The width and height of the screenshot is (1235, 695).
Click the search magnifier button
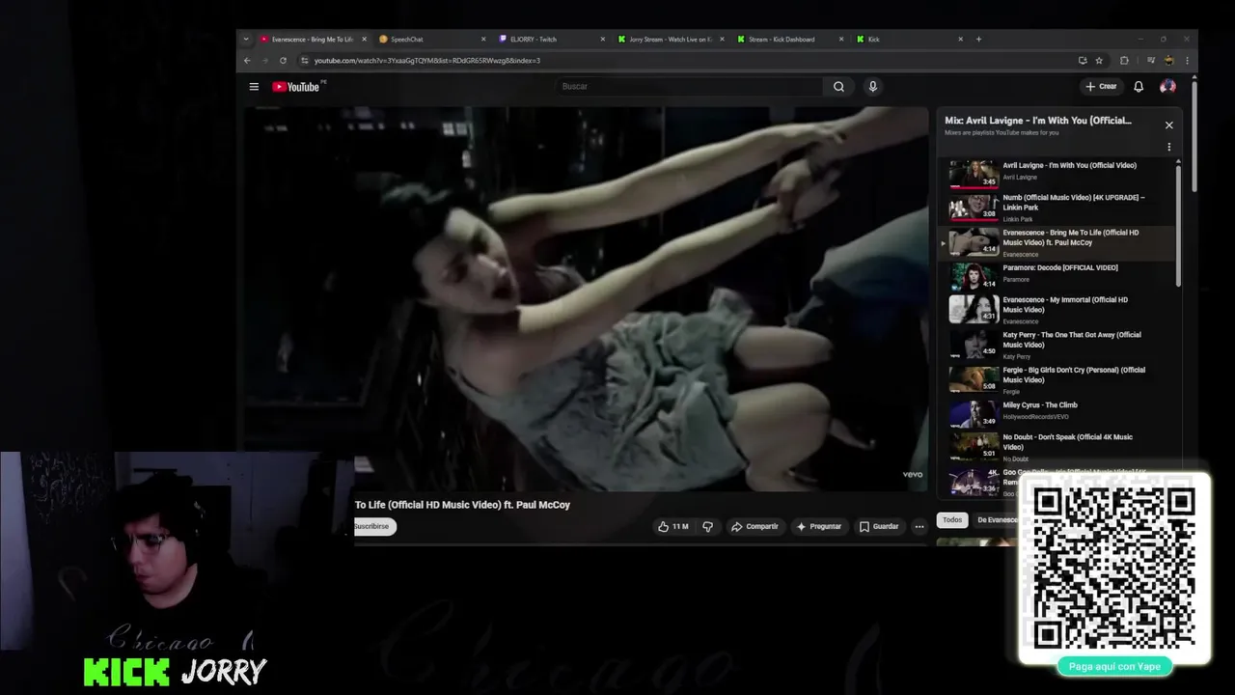838,87
